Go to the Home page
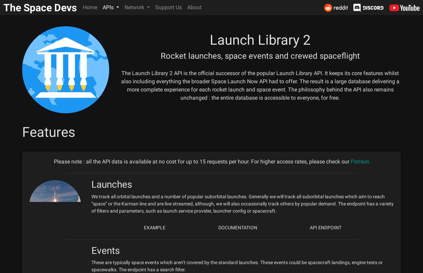Screen dimensions: 423x273 tap(90, 8)
